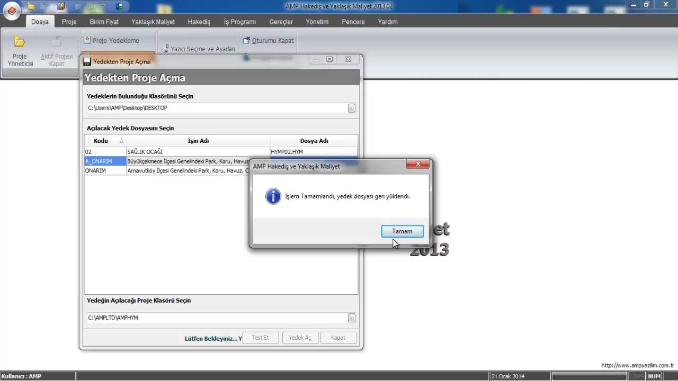Click Tamam to confirm the message
Image resolution: width=678 pixels, height=381 pixels.
[403, 231]
